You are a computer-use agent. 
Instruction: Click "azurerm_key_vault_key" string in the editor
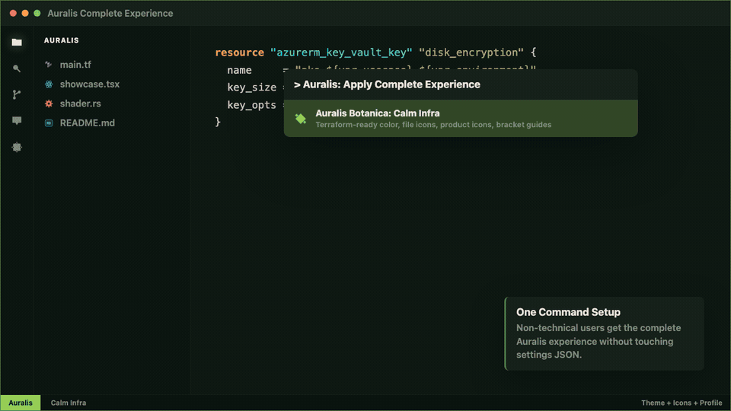341,53
